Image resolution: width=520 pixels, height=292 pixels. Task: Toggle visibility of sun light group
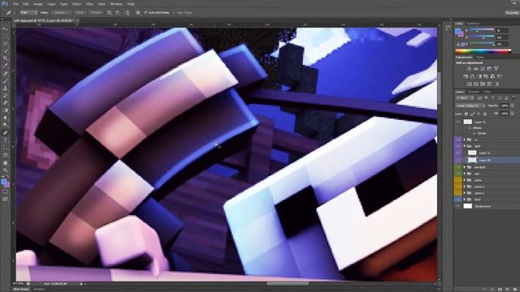click(458, 167)
